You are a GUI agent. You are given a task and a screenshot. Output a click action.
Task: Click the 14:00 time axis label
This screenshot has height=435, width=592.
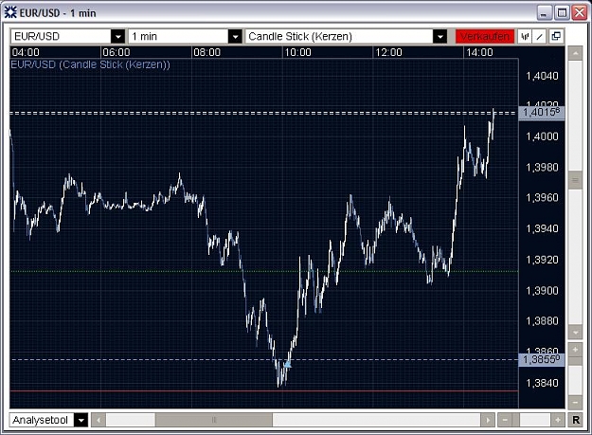pos(479,52)
